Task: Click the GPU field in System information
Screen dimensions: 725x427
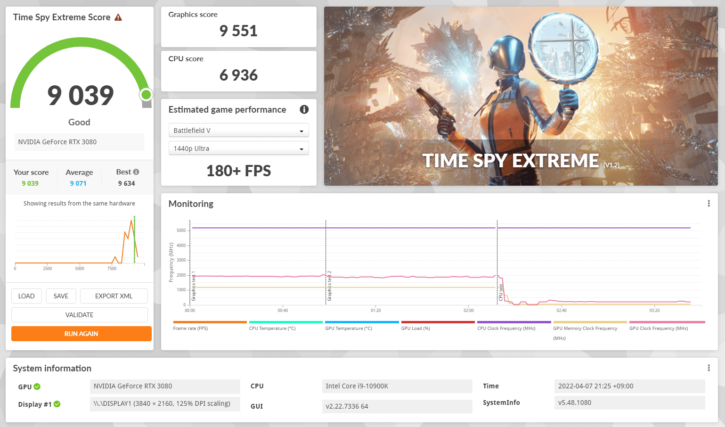Action: [x=165, y=386]
